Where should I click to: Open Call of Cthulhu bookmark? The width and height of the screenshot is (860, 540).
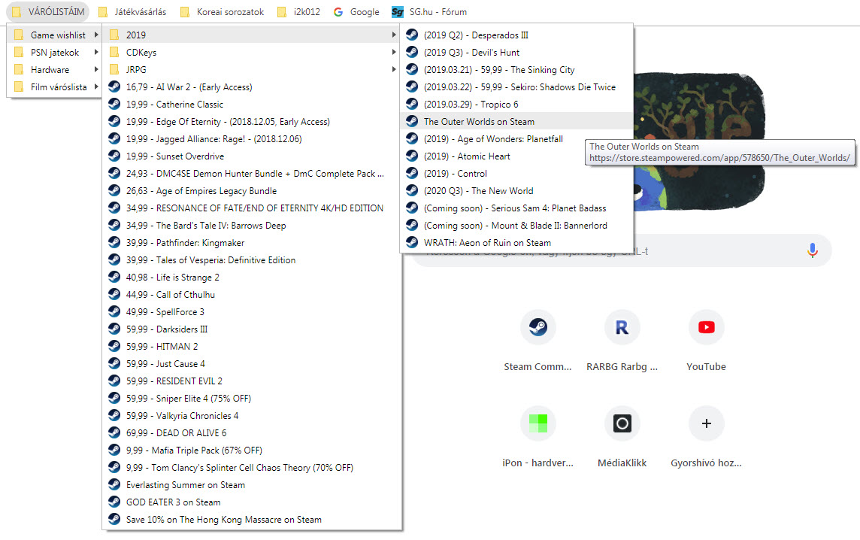pos(253,294)
